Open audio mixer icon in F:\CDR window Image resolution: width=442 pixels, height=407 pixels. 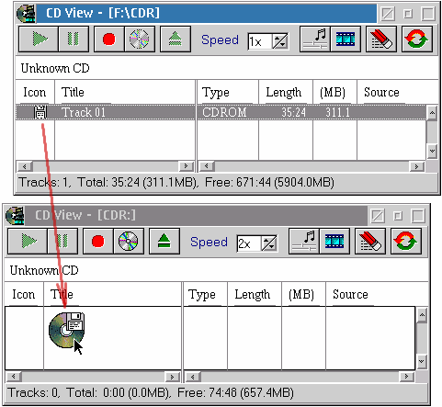pyautogui.click(x=315, y=40)
